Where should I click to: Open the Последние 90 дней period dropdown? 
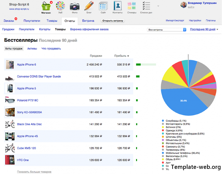point(204,29)
